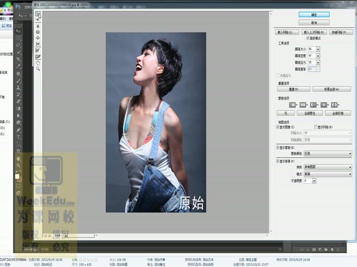Toggle the 显示蒙版 show mask checkbox

[278, 147]
